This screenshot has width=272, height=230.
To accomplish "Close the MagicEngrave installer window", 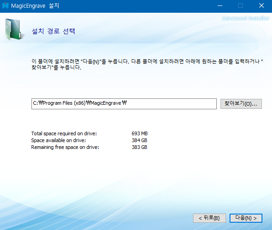I will [262, 6].
